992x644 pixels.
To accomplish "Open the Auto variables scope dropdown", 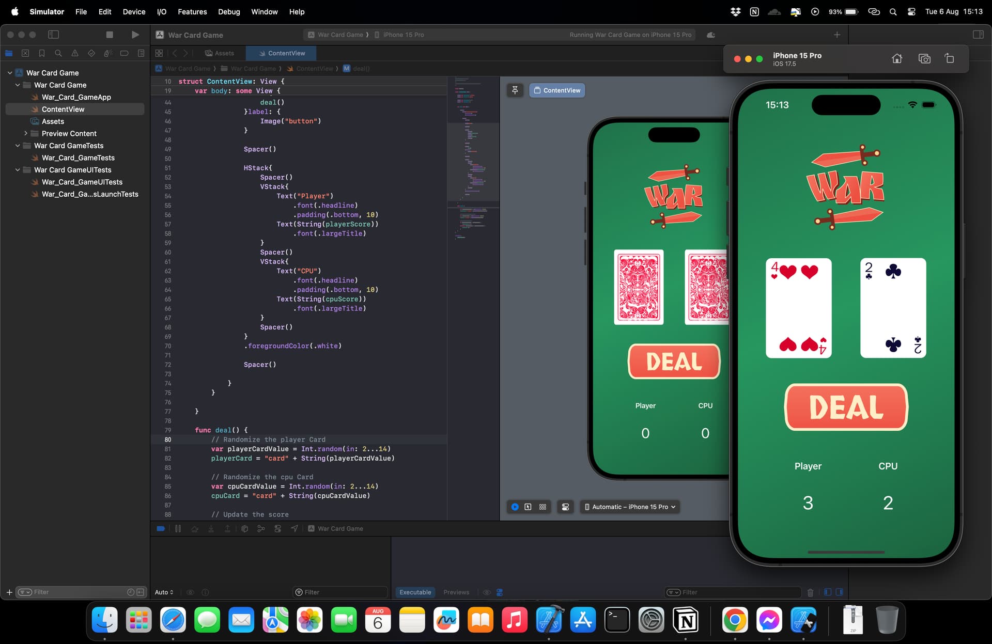I will click(164, 592).
